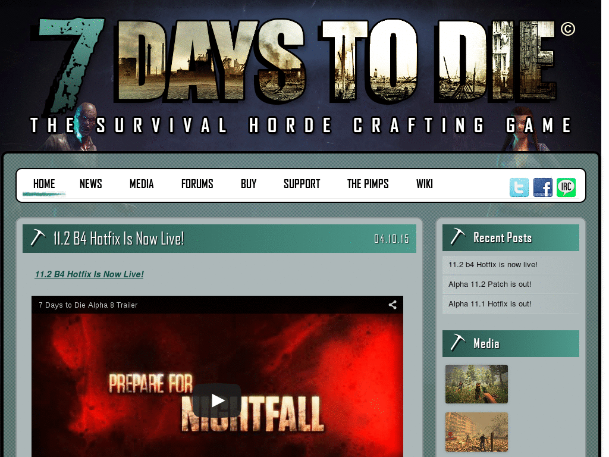Open recent post Alpha 11.1 Hotfix is out
The image size is (609, 457).
(490, 304)
